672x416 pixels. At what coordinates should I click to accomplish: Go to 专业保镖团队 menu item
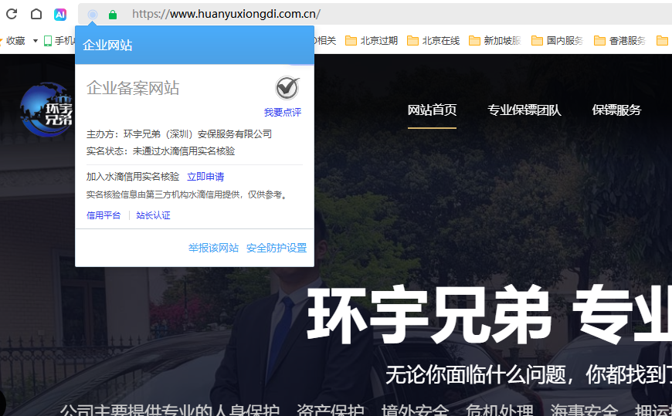pos(524,110)
